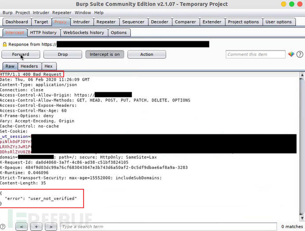
Task: Select the Intercept sub-tab
Action: point(15,32)
